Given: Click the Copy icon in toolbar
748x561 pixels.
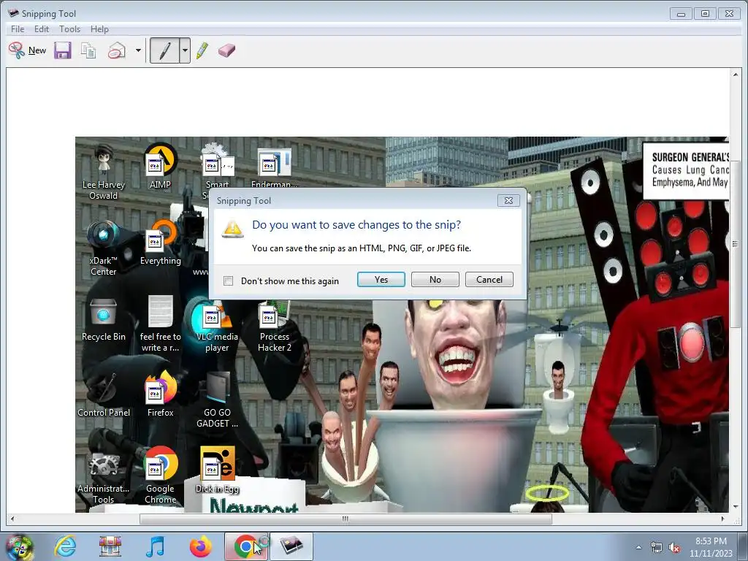Looking at the screenshot, I should (88, 50).
